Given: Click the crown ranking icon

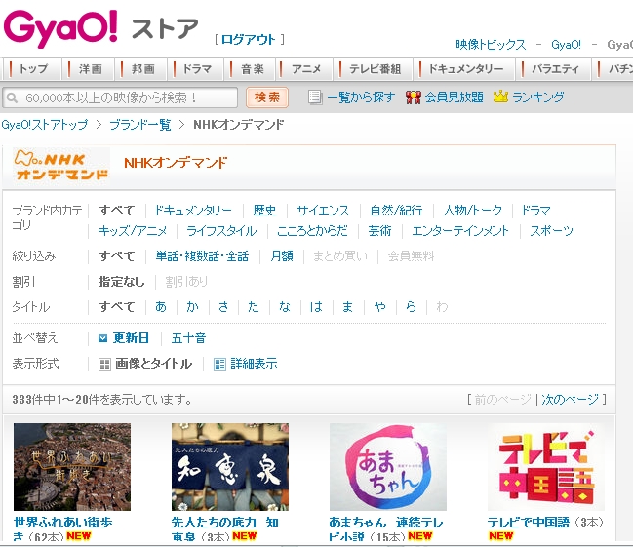Looking at the screenshot, I should [x=501, y=98].
